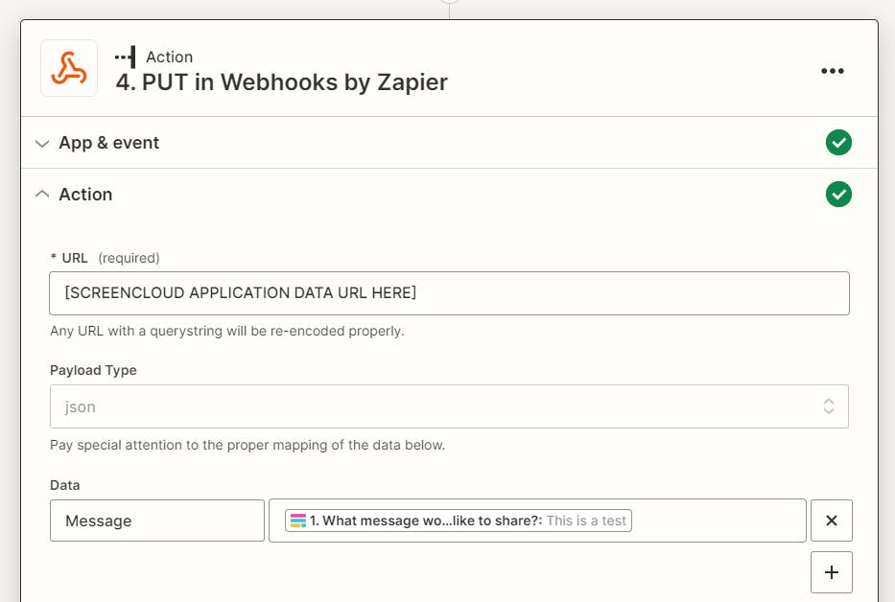This screenshot has height=602, width=895.
Task: Click the green checkmark on Action section
Action: tap(838, 194)
